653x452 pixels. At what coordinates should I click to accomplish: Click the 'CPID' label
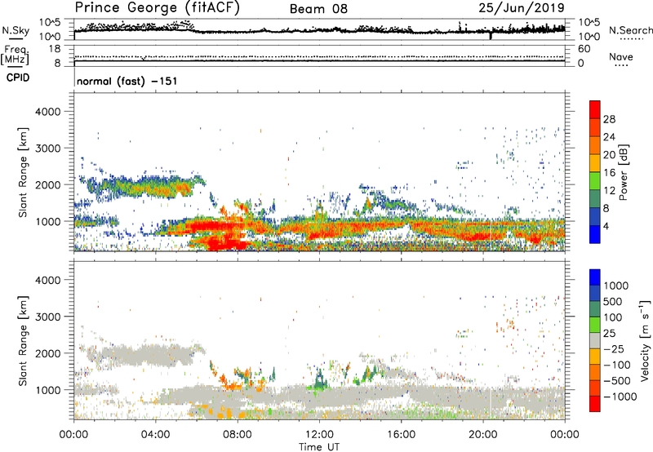pos(18,78)
